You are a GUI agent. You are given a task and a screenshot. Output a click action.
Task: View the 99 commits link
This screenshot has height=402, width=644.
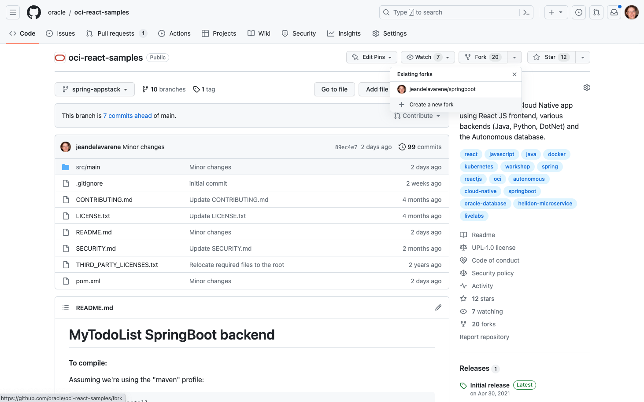coord(420,147)
